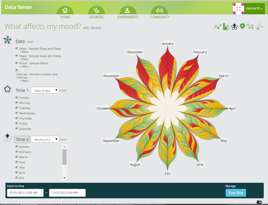268x205 pixels.
Task: Click the July petal label
Action: 167,173
